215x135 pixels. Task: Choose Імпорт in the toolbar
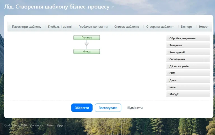204,27
